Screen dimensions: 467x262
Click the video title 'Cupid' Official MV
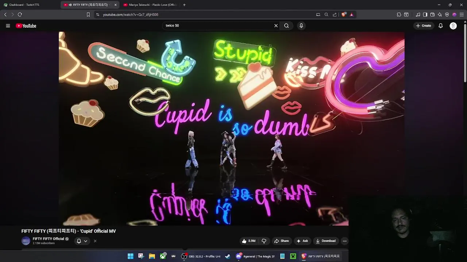(69, 231)
